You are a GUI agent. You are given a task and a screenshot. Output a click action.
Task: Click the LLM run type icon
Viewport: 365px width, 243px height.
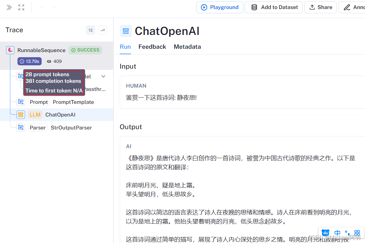(x=21, y=115)
